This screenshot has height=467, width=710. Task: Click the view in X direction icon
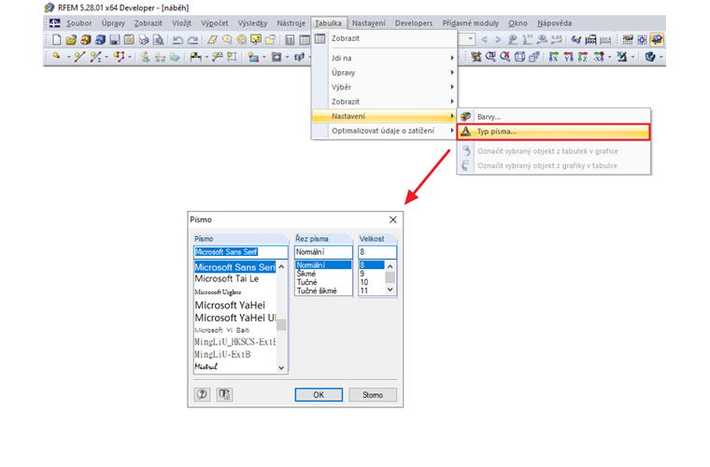[553, 57]
